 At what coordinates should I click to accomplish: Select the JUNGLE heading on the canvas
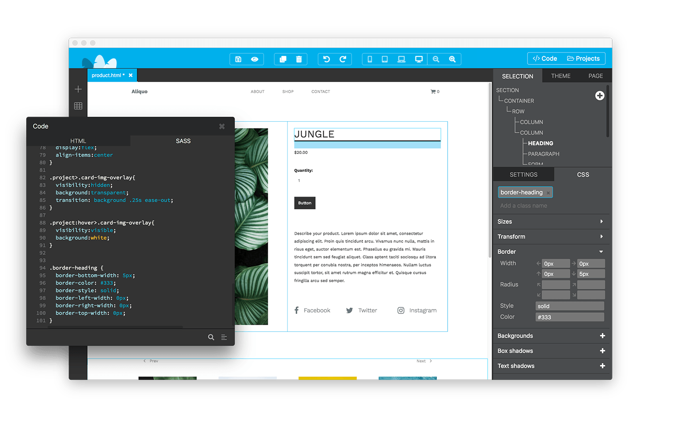pyautogui.click(x=314, y=134)
